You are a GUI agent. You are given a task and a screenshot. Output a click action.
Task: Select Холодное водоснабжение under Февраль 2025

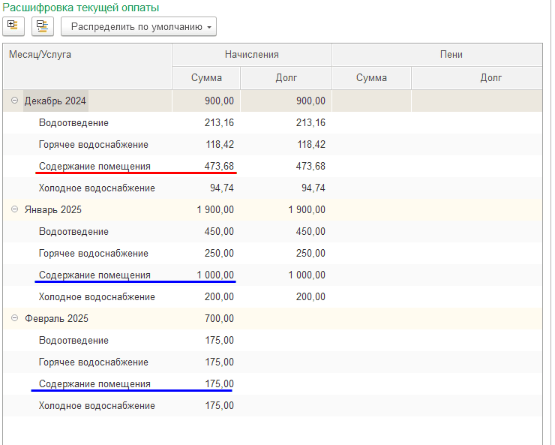click(x=97, y=406)
